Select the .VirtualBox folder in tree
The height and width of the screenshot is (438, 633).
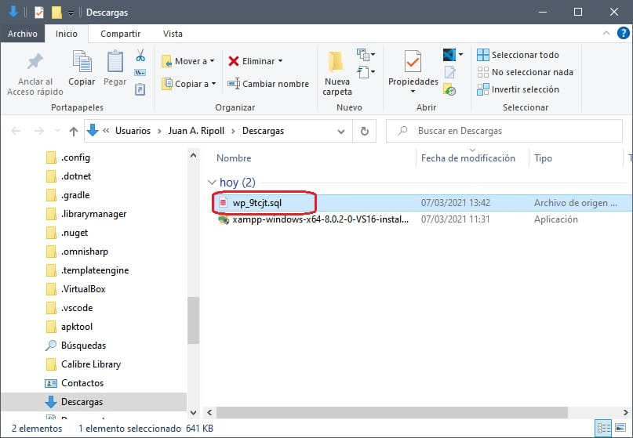click(x=75, y=289)
